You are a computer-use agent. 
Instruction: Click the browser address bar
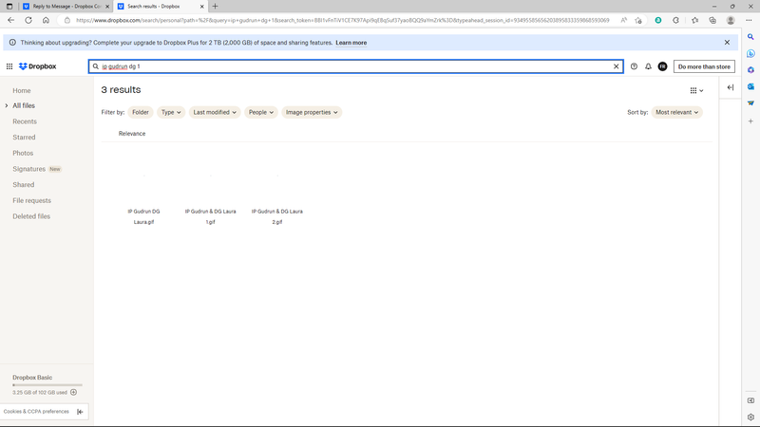(342, 20)
